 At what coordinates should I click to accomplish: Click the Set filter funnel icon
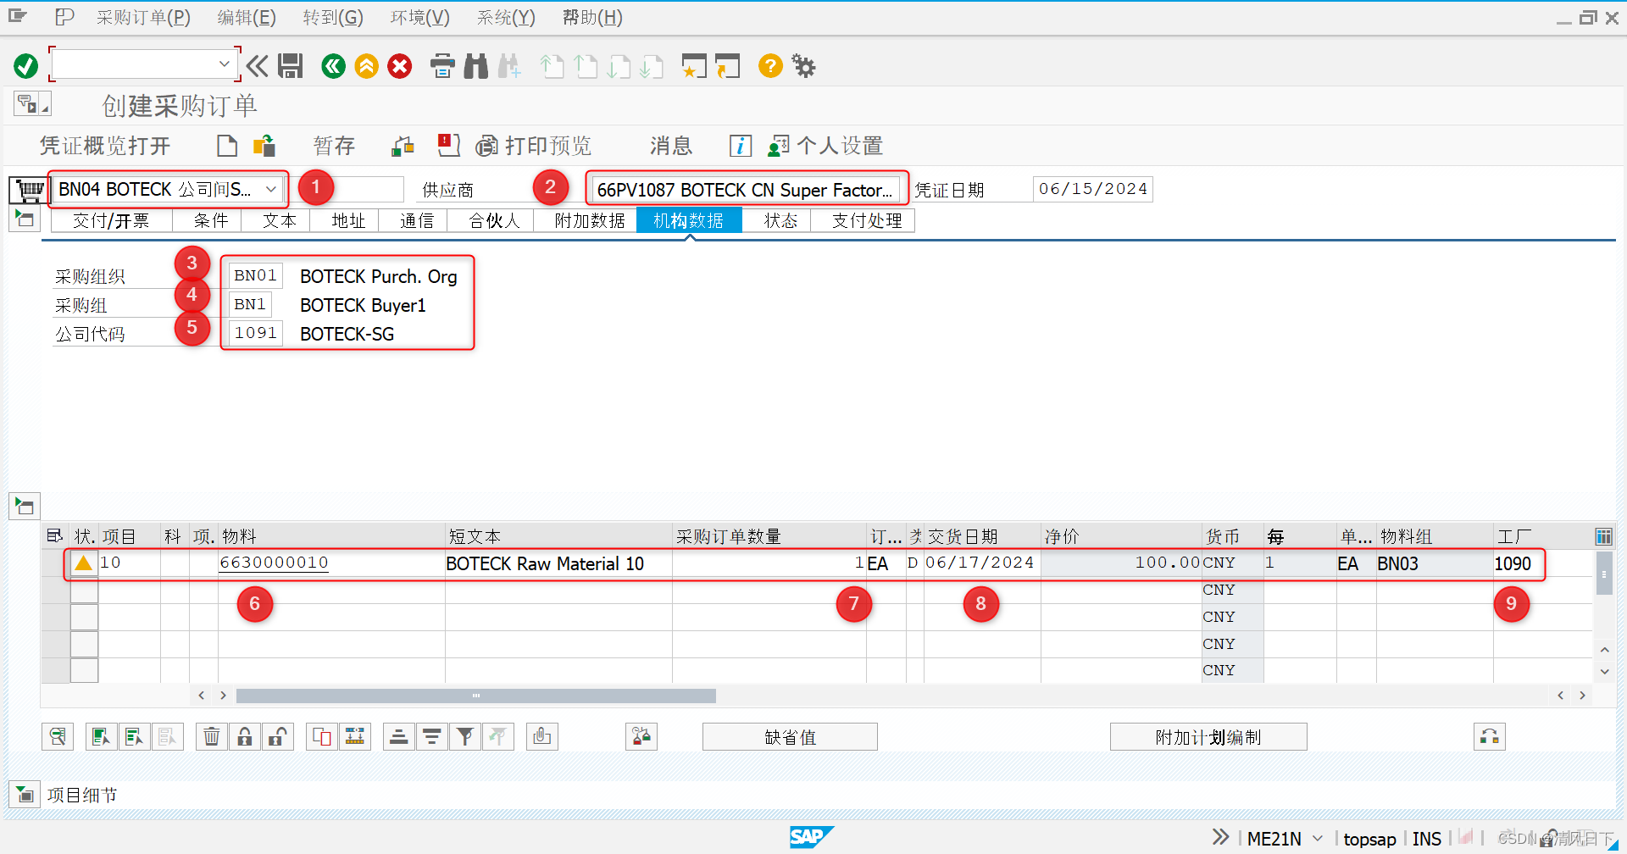464,737
